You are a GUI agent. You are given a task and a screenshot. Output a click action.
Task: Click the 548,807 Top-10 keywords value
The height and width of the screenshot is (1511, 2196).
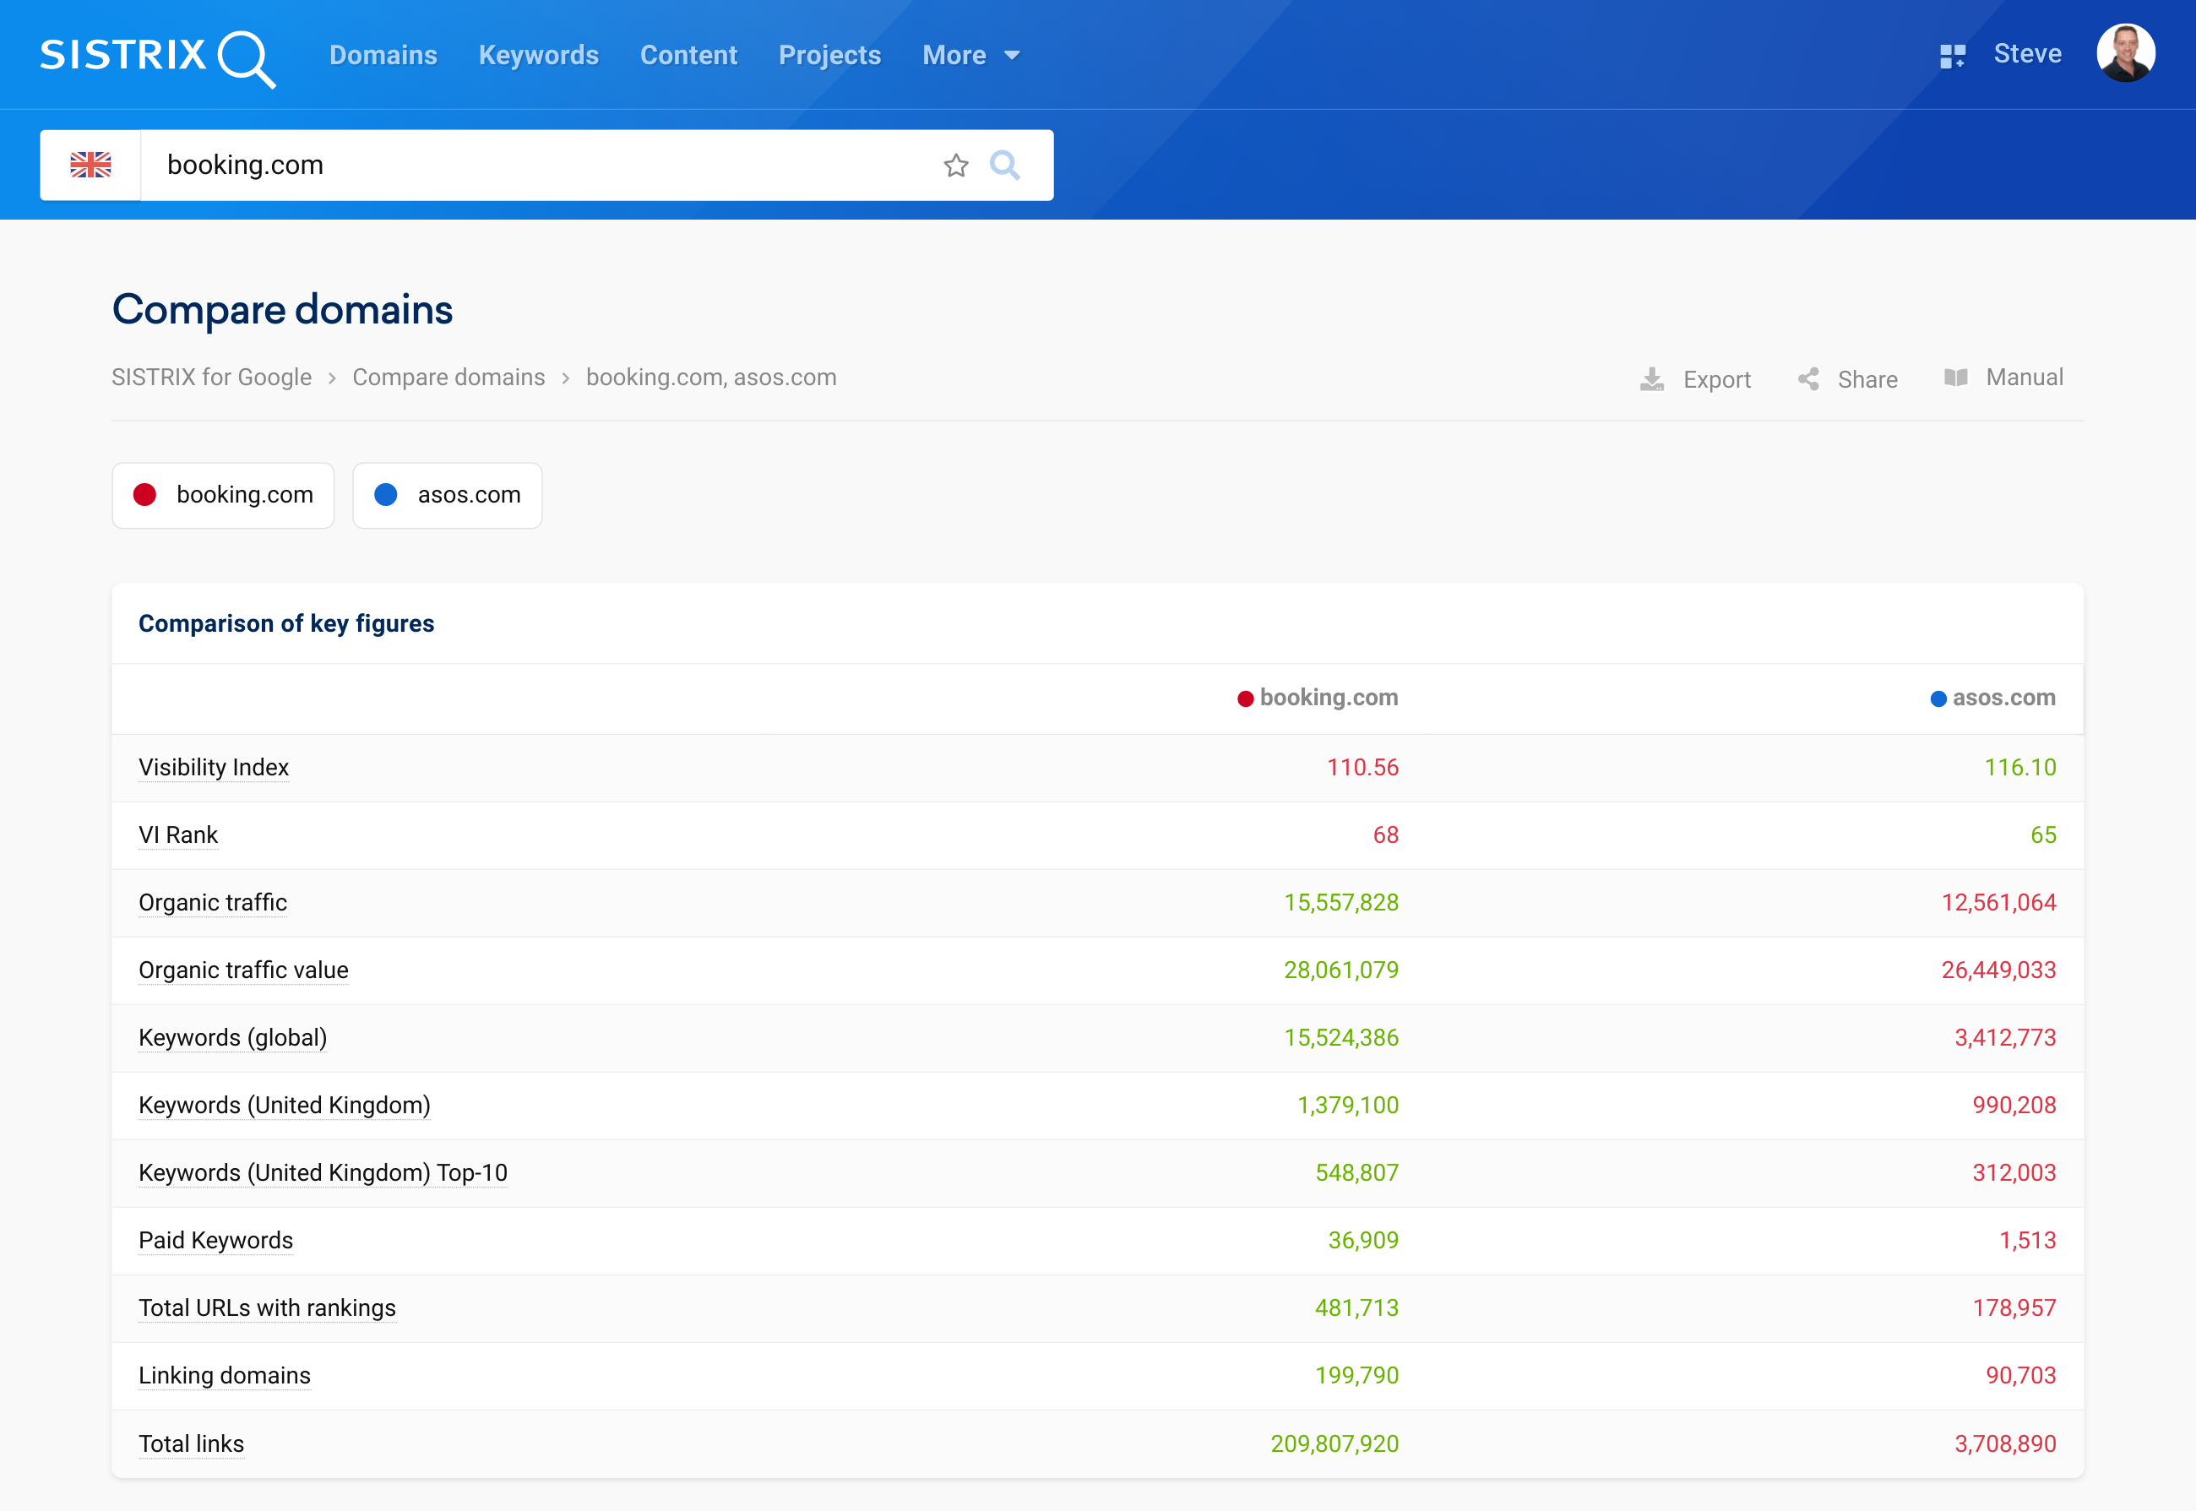1357,1172
